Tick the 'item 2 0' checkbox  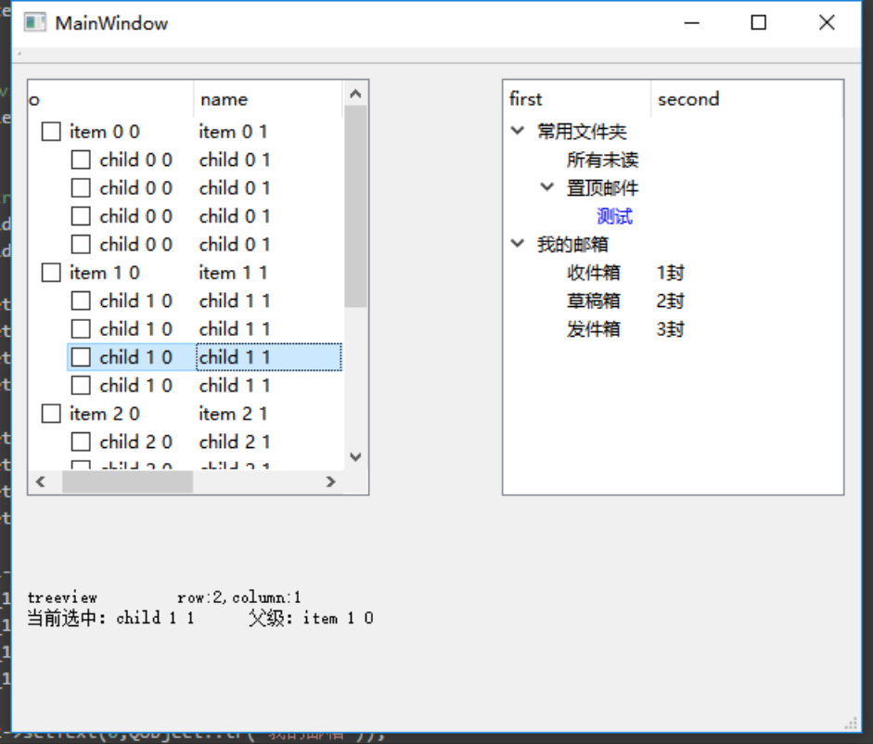[51, 414]
